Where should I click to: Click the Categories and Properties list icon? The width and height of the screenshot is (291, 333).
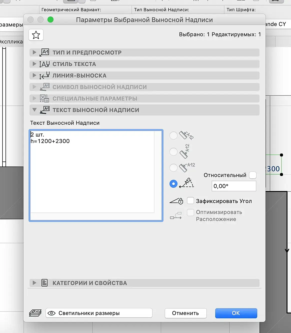[x=44, y=283]
